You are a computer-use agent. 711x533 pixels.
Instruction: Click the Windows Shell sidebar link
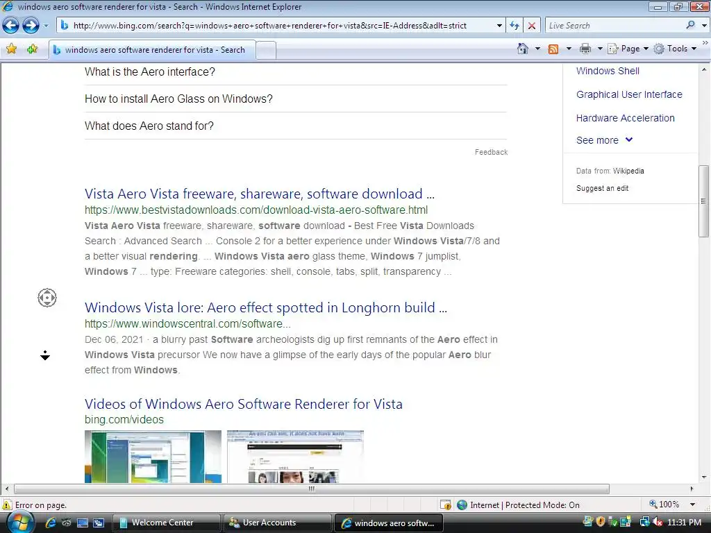[608, 71]
